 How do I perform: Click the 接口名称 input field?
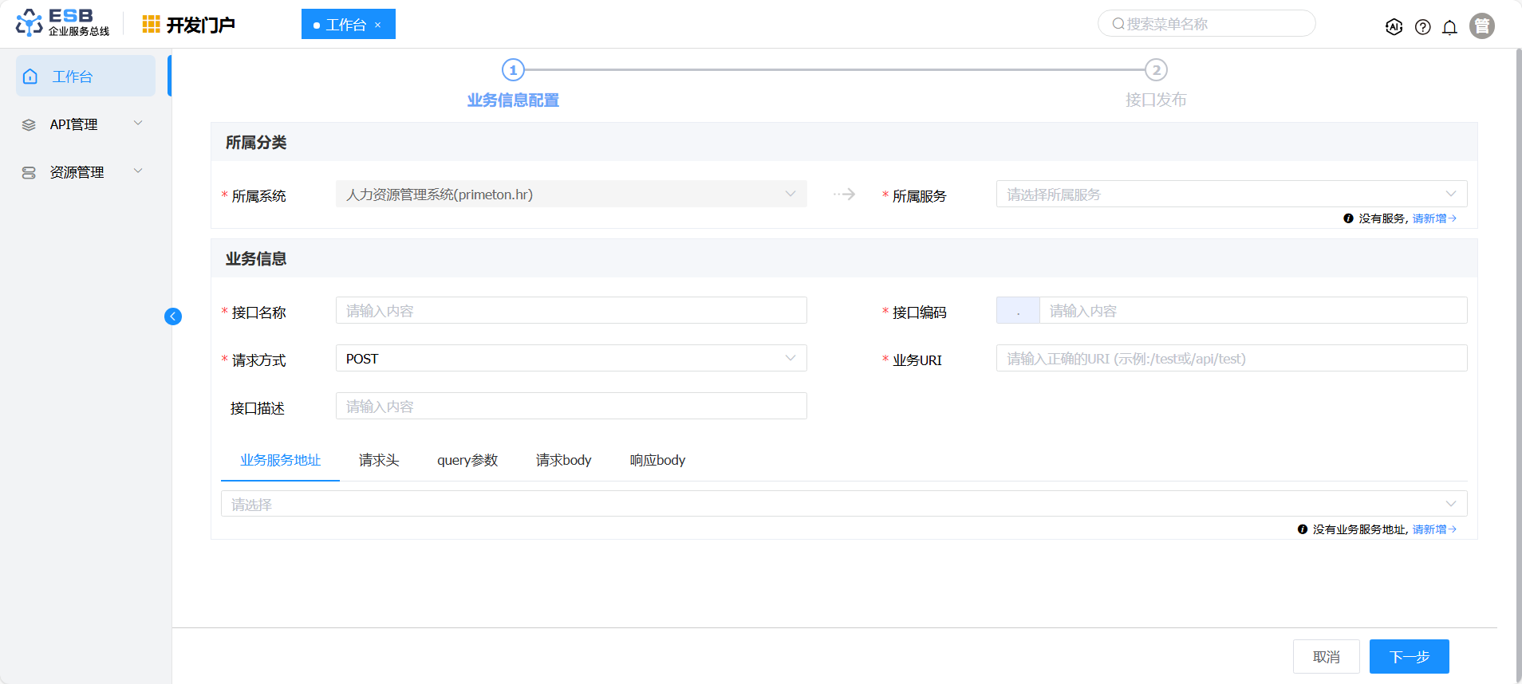point(570,311)
